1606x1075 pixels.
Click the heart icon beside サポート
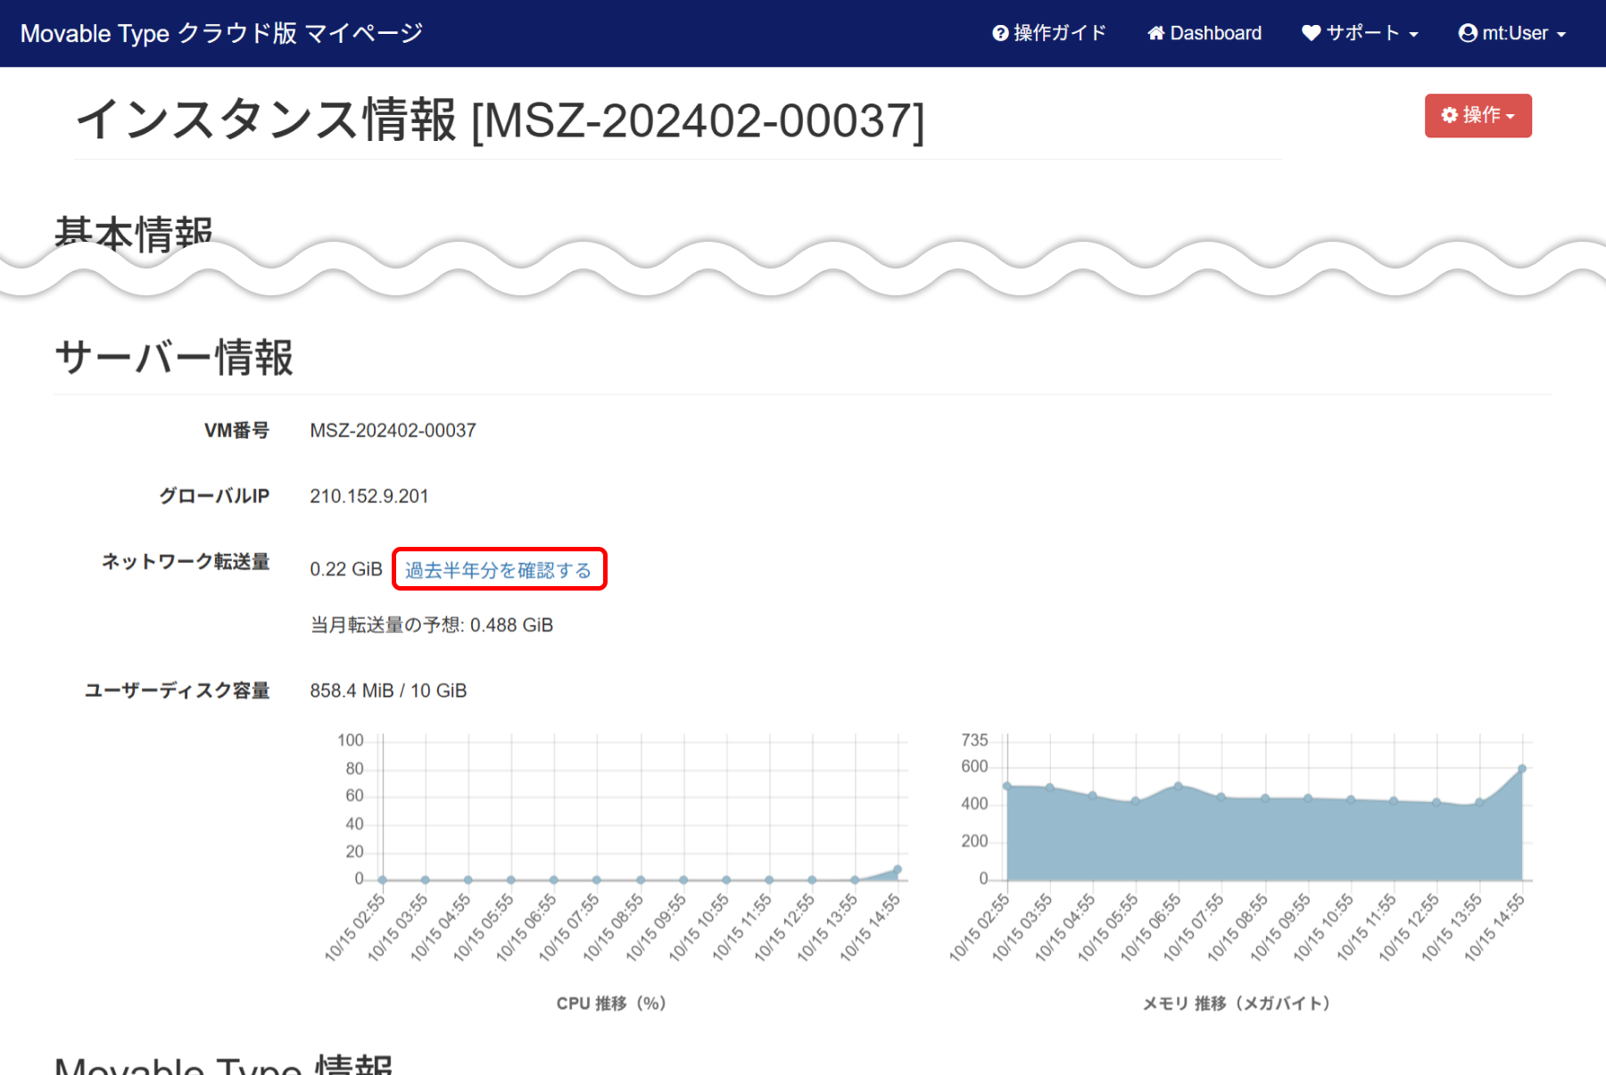tap(1311, 33)
